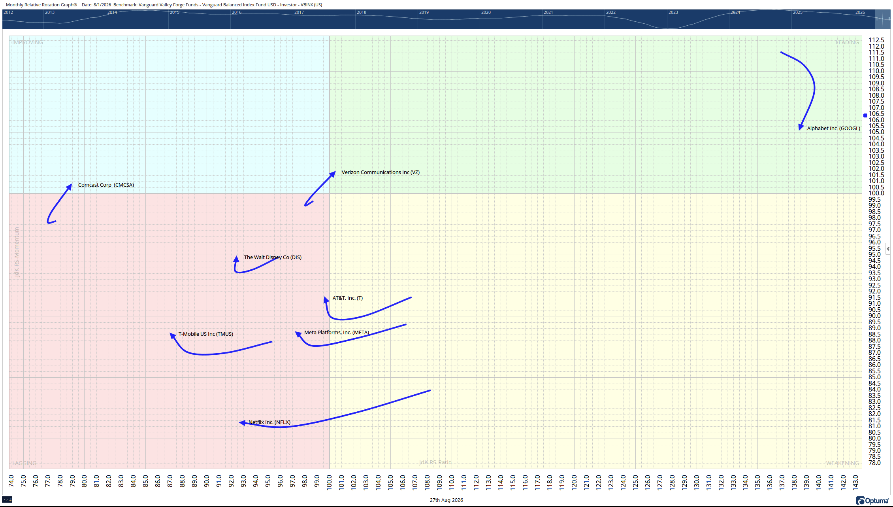
Task: Select the Alphabet Inc (GOOGL) label
Action: coord(833,129)
